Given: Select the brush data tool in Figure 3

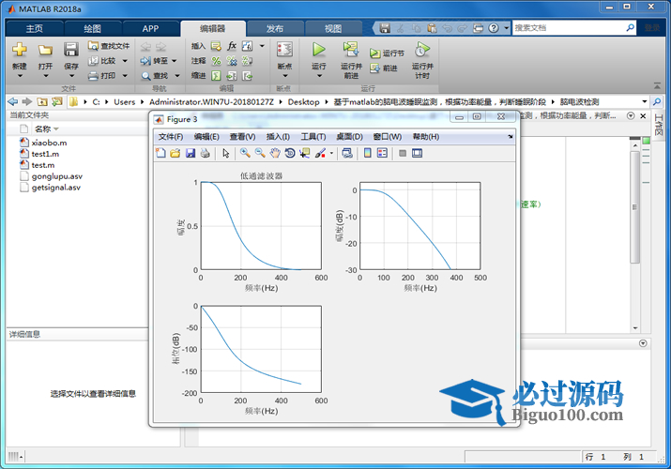Looking at the screenshot, I should 321,153.
